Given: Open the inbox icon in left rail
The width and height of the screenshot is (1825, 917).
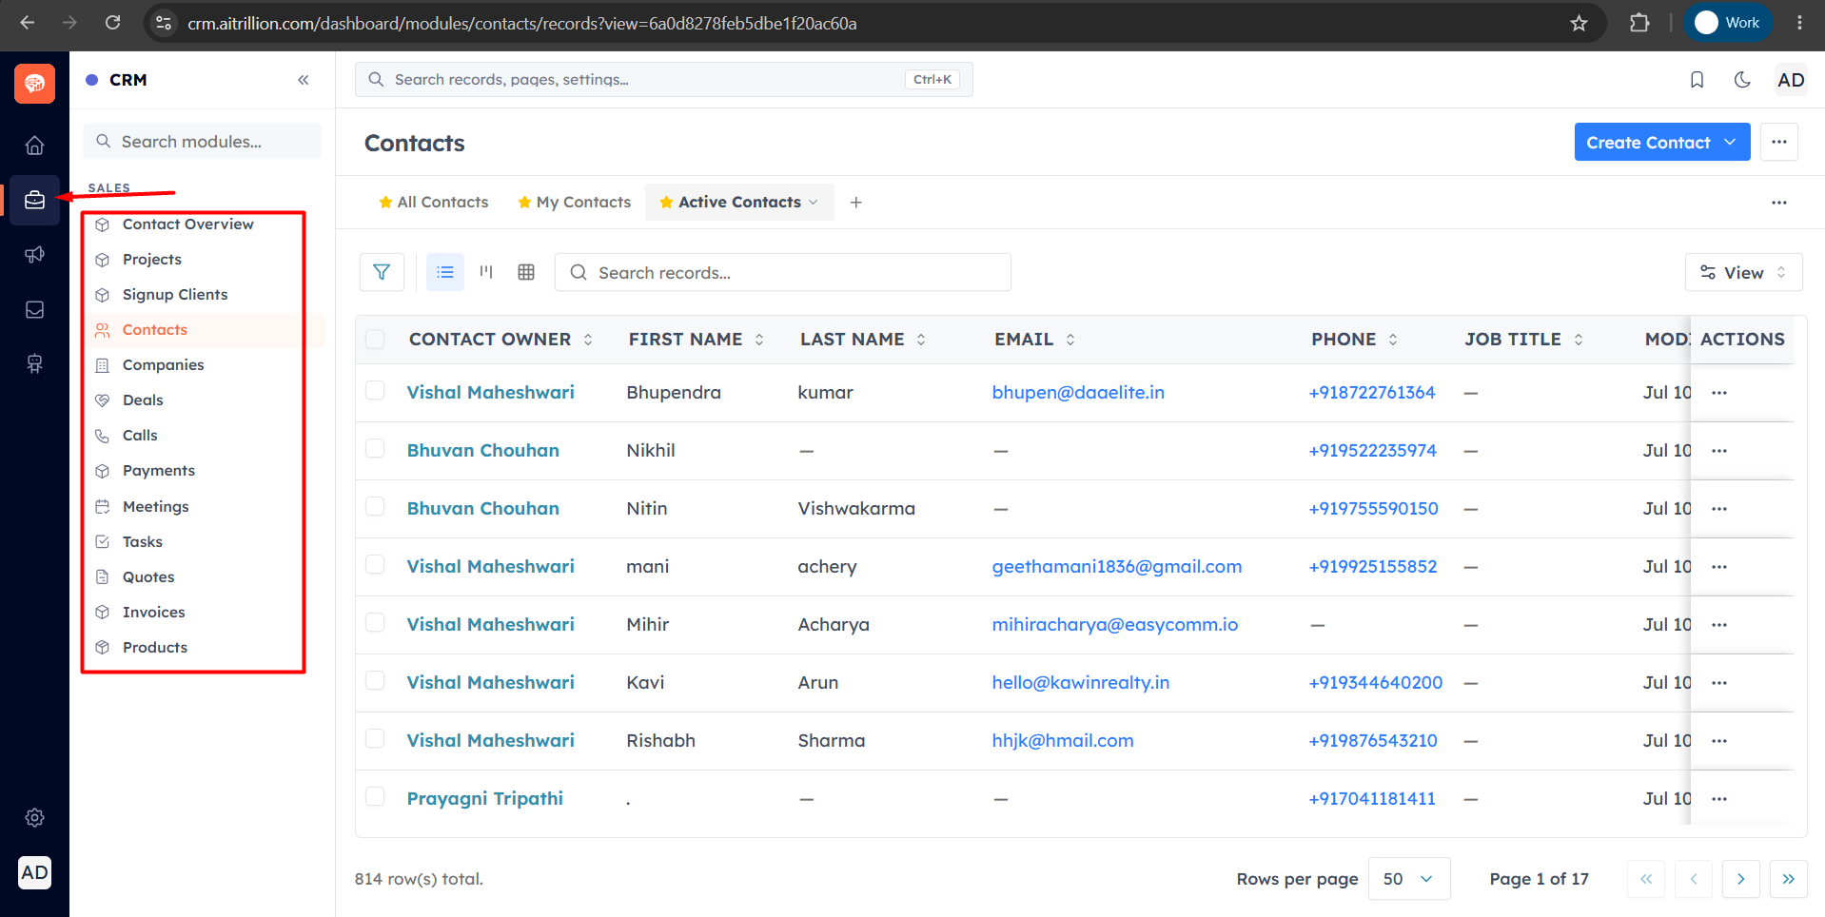Looking at the screenshot, I should 34,309.
